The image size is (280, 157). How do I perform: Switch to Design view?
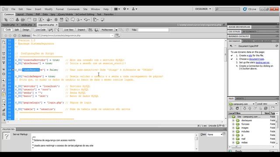pos(26,30)
